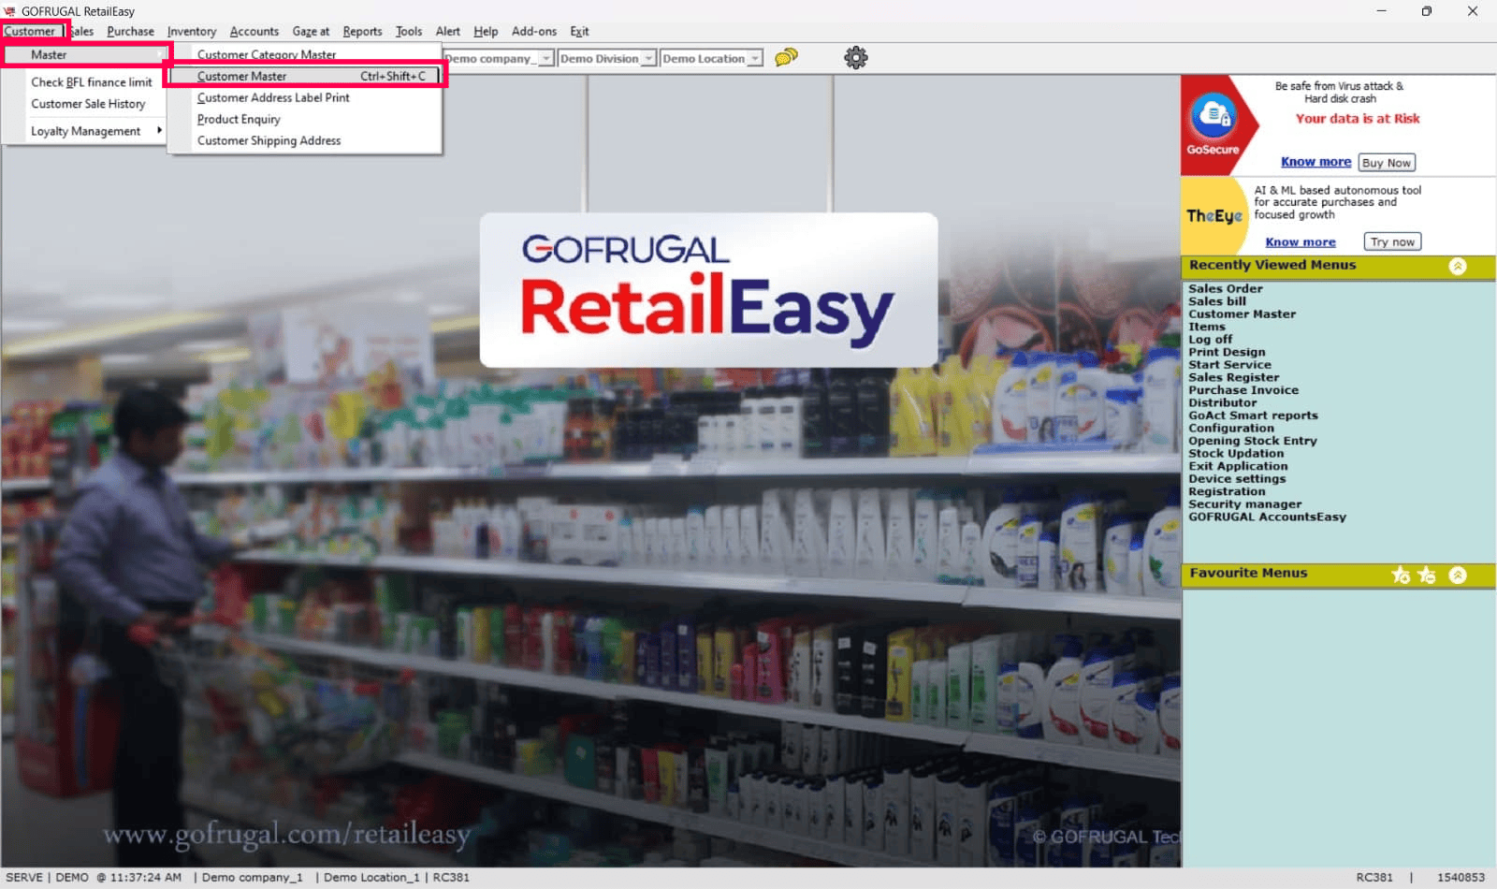
Task: Collapse the Favourite Menus panel
Action: [1458, 575]
